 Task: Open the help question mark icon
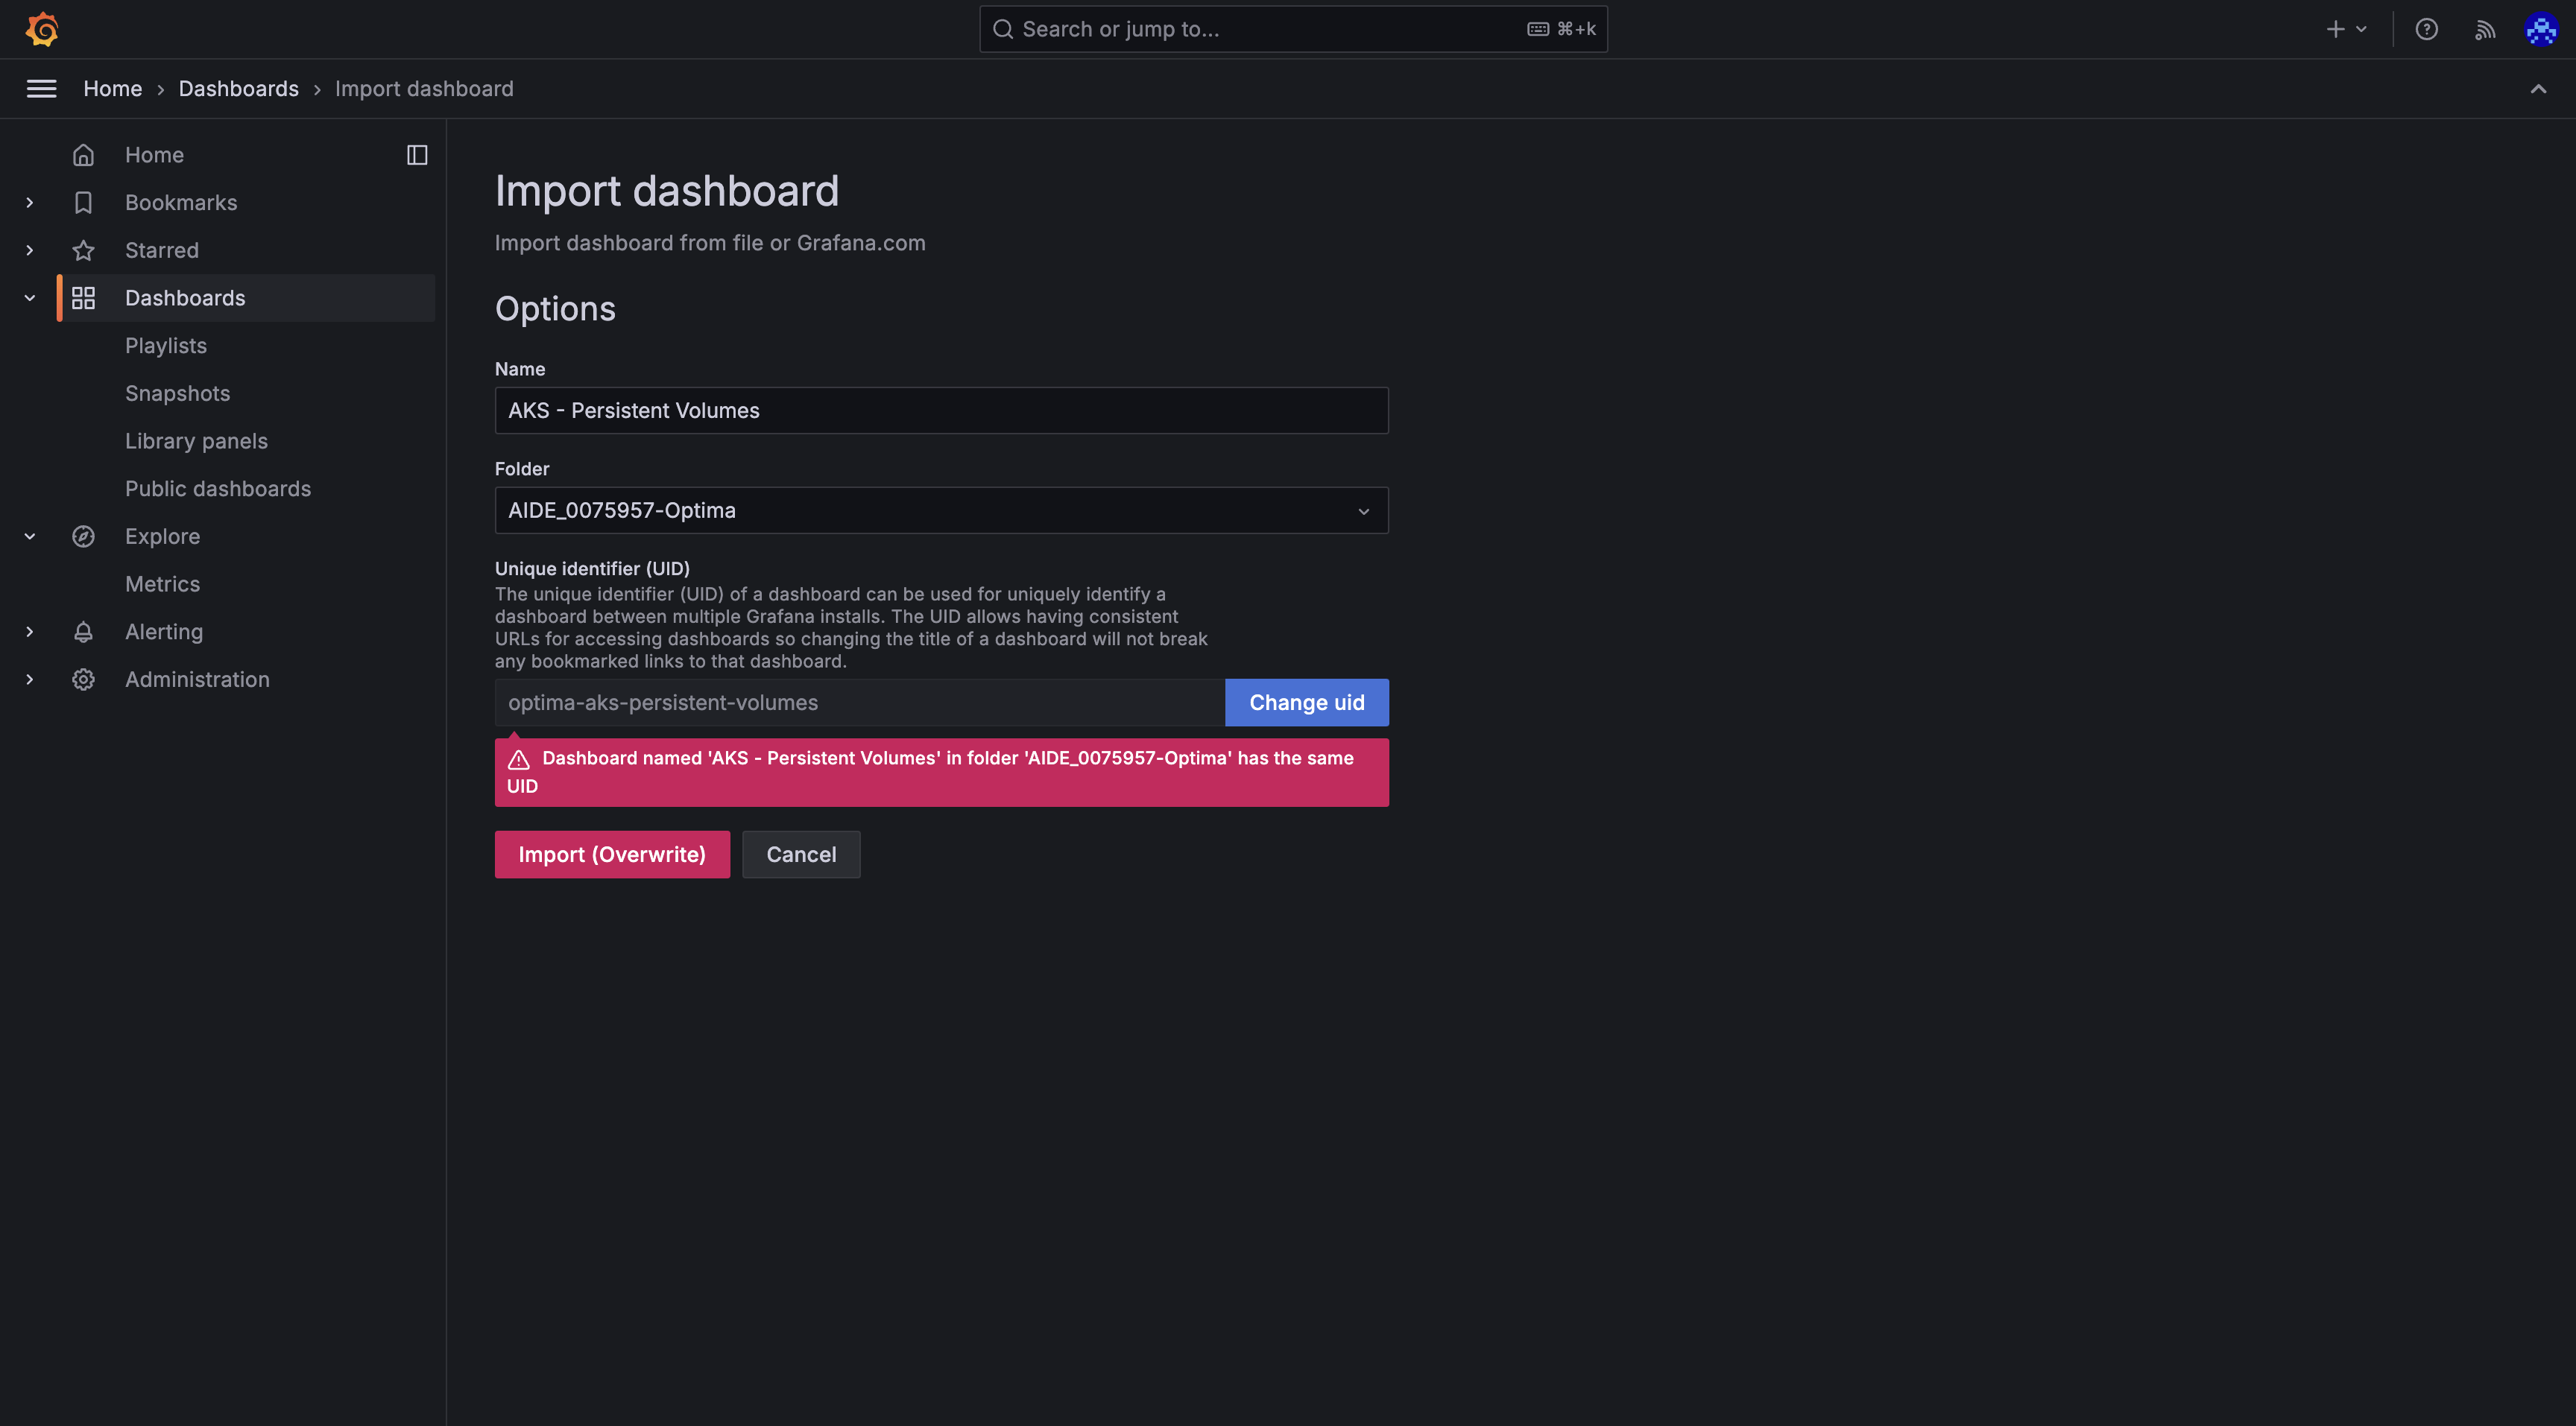point(2427,29)
